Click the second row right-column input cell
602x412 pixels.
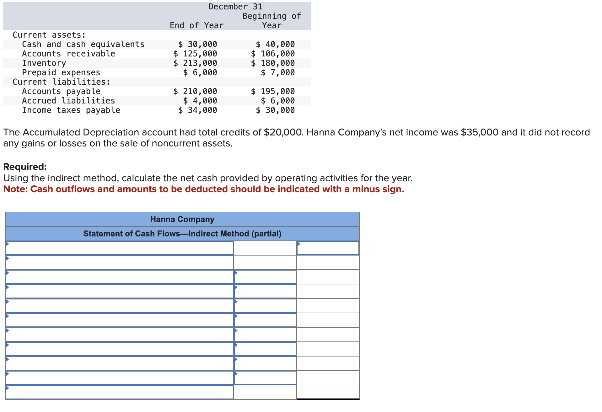point(328,262)
